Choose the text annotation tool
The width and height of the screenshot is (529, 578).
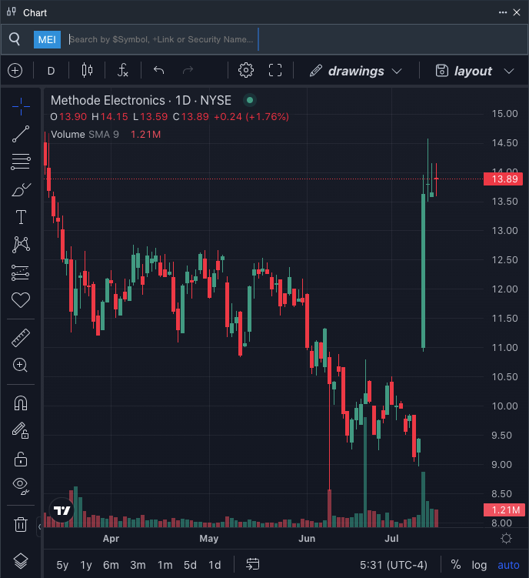(21, 218)
